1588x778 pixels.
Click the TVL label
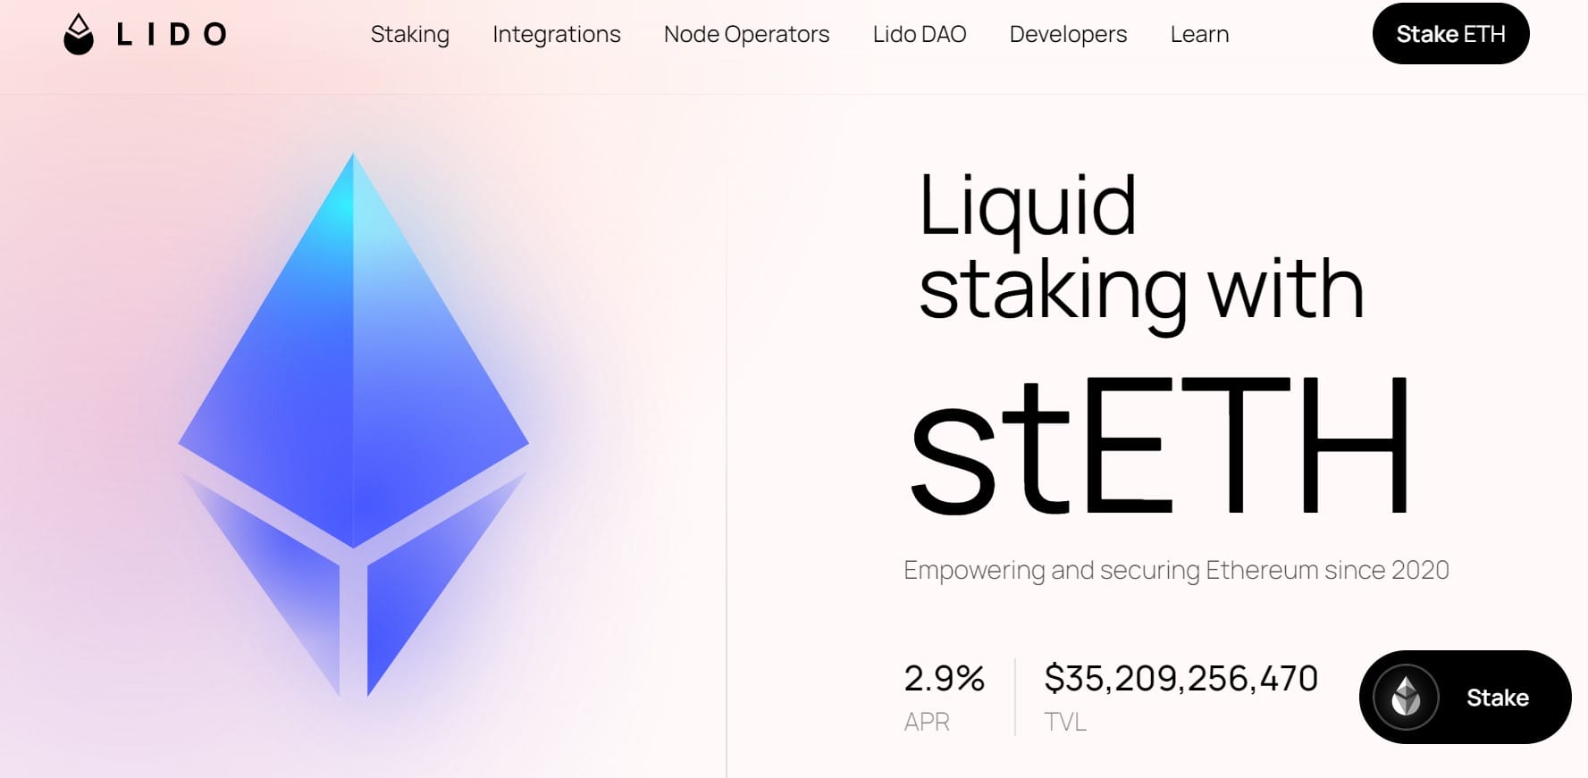pyautogui.click(x=1064, y=722)
